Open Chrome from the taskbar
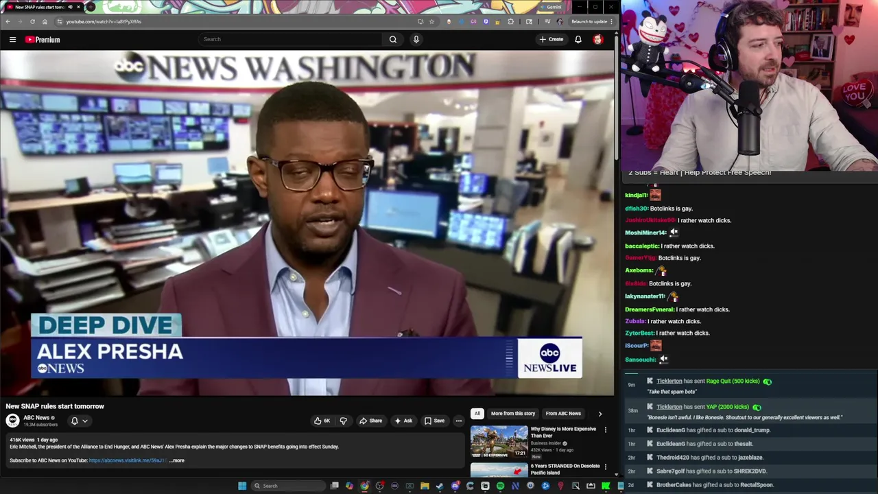Image resolution: width=878 pixels, height=494 pixels. pos(364,486)
